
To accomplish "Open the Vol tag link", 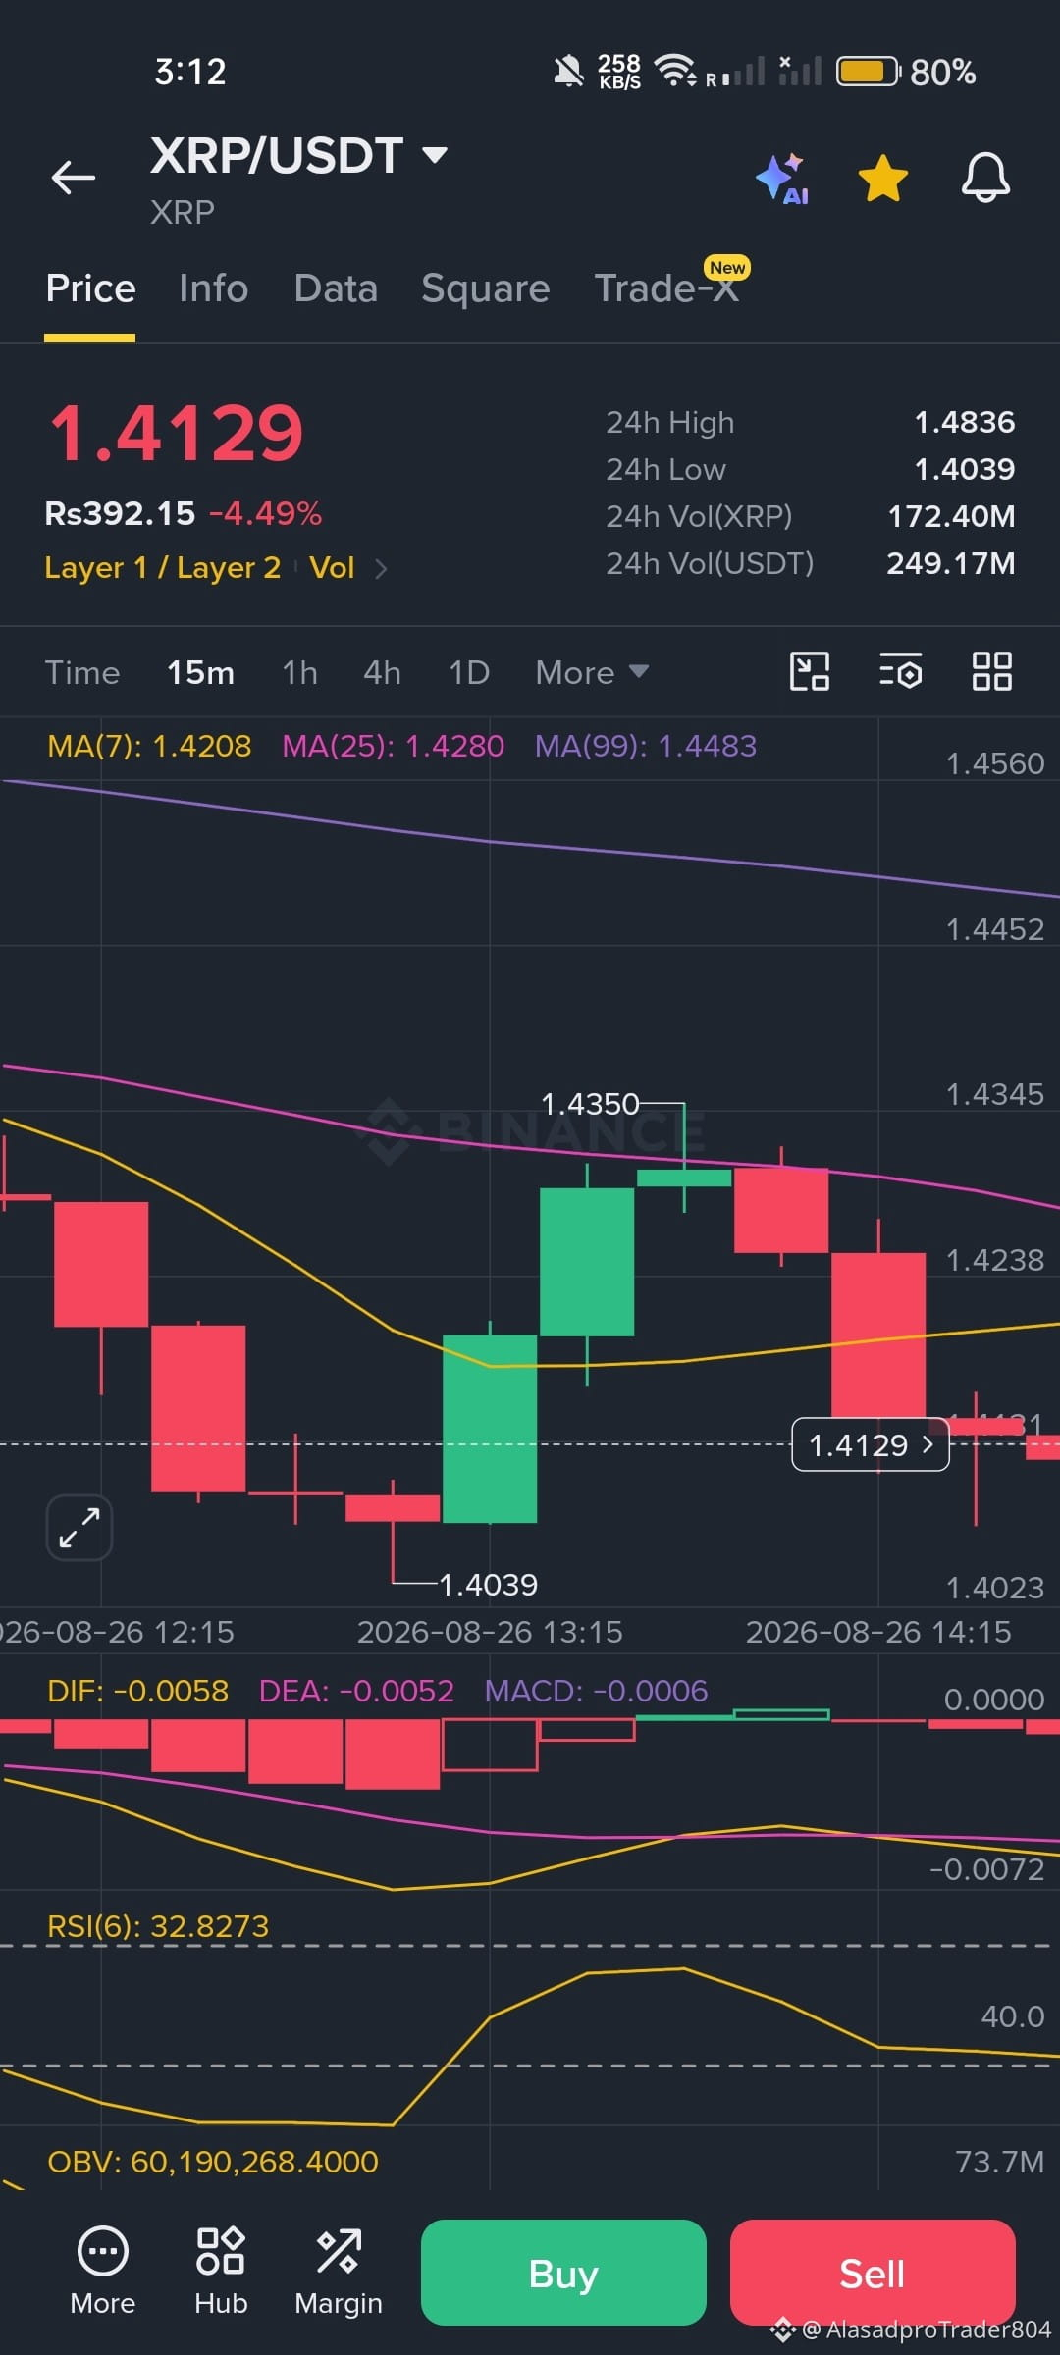I will [x=332, y=568].
